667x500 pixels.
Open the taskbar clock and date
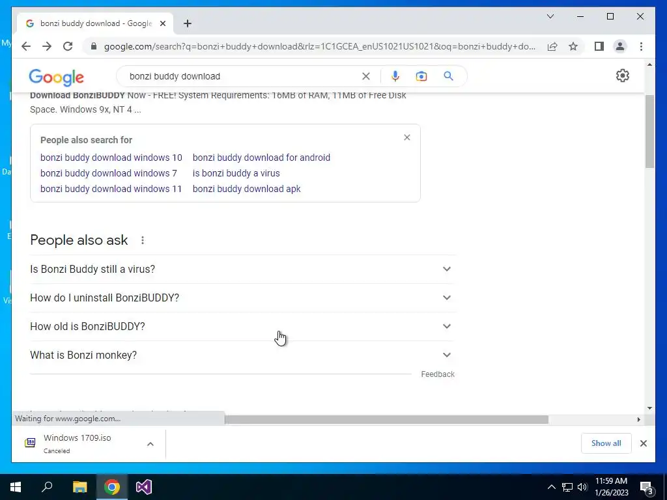pos(611,487)
